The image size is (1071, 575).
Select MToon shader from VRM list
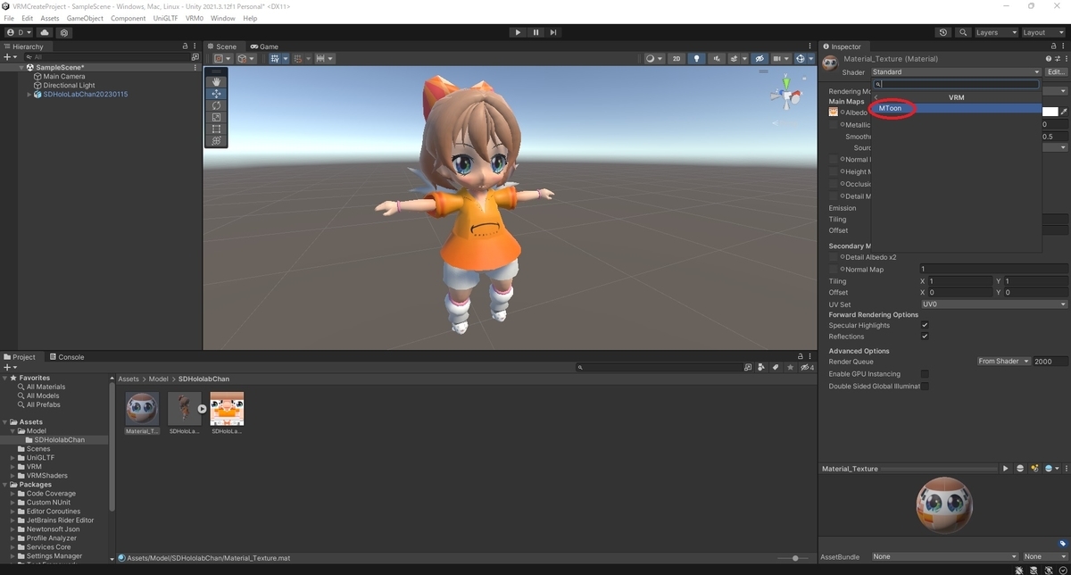pyautogui.click(x=956, y=108)
